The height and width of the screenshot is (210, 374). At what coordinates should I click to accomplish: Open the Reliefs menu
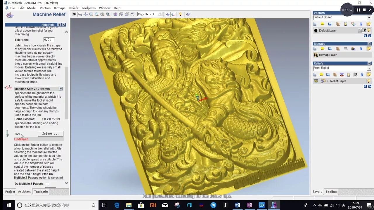pyautogui.click(x=73, y=8)
